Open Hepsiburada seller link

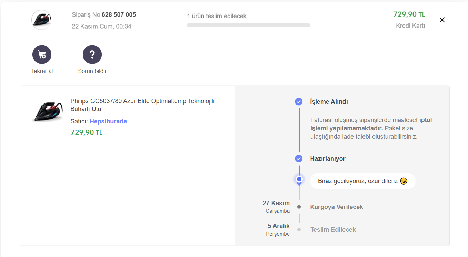(108, 121)
